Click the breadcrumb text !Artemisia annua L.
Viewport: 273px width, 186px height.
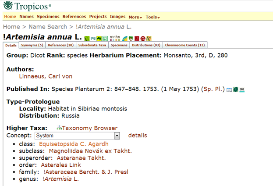pos(103,27)
